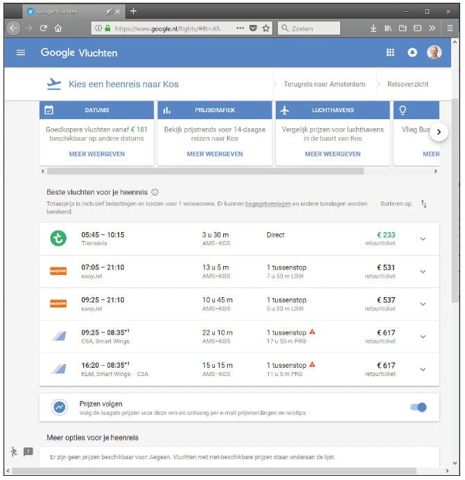This screenshot has height=480, width=465.
Task: Click the Datums calendar icon
Action: [49, 110]
